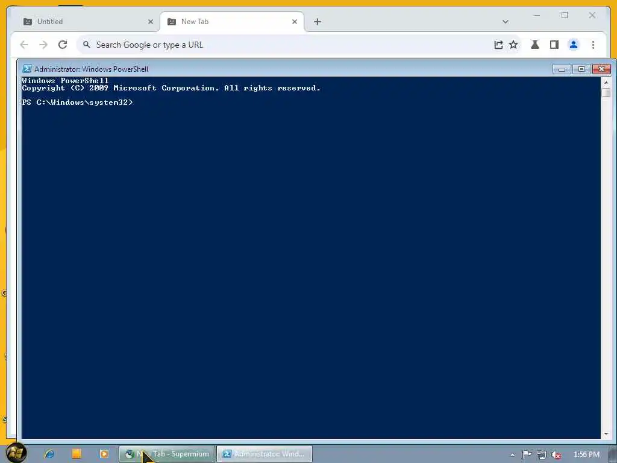
Task: Go back in browser history
Action: tap(24, 45)
